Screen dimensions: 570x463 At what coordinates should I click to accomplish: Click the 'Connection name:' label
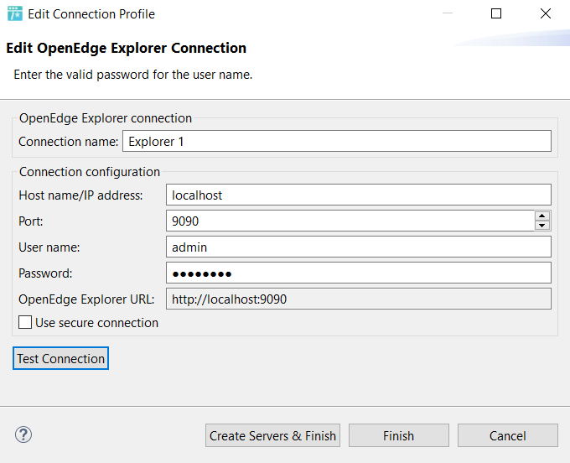pos(69,142)
